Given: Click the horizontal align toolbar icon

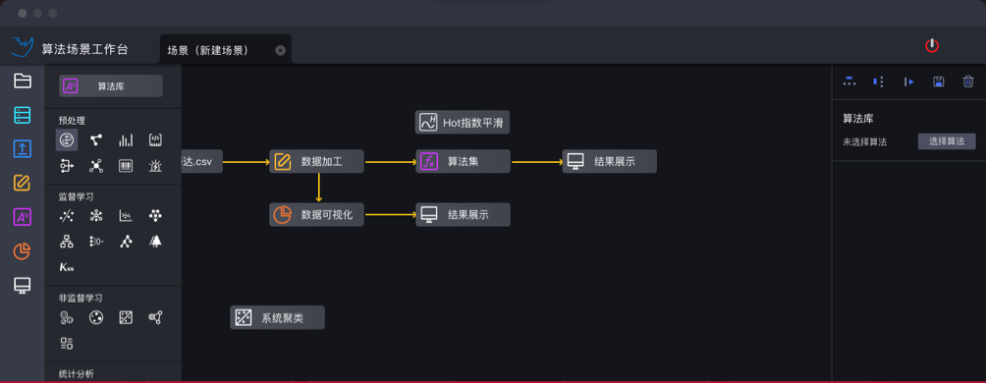Looking at the screenshot, I should click(849, 82).
